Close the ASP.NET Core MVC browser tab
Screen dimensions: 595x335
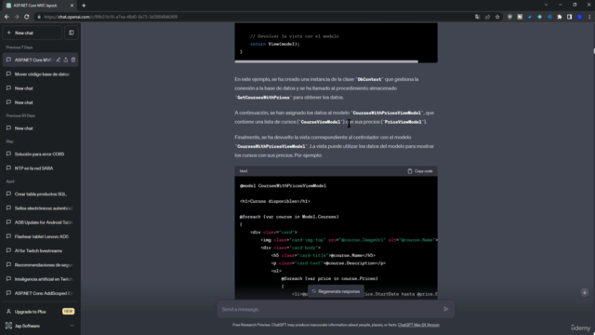[72, 6]
